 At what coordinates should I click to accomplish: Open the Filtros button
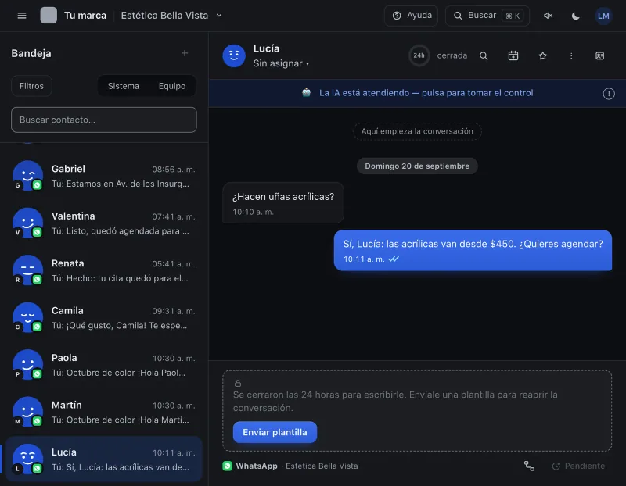(31, 86)
